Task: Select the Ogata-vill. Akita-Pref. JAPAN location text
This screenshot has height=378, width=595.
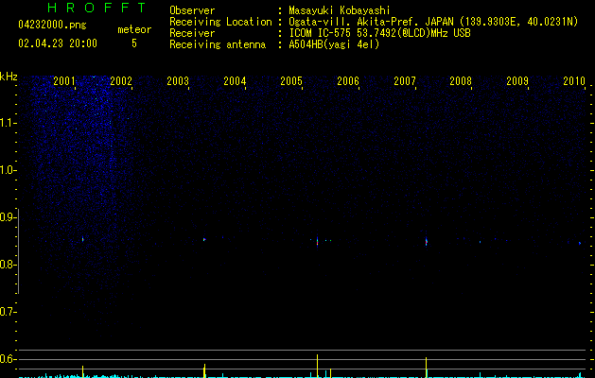Action: [433, 22]
